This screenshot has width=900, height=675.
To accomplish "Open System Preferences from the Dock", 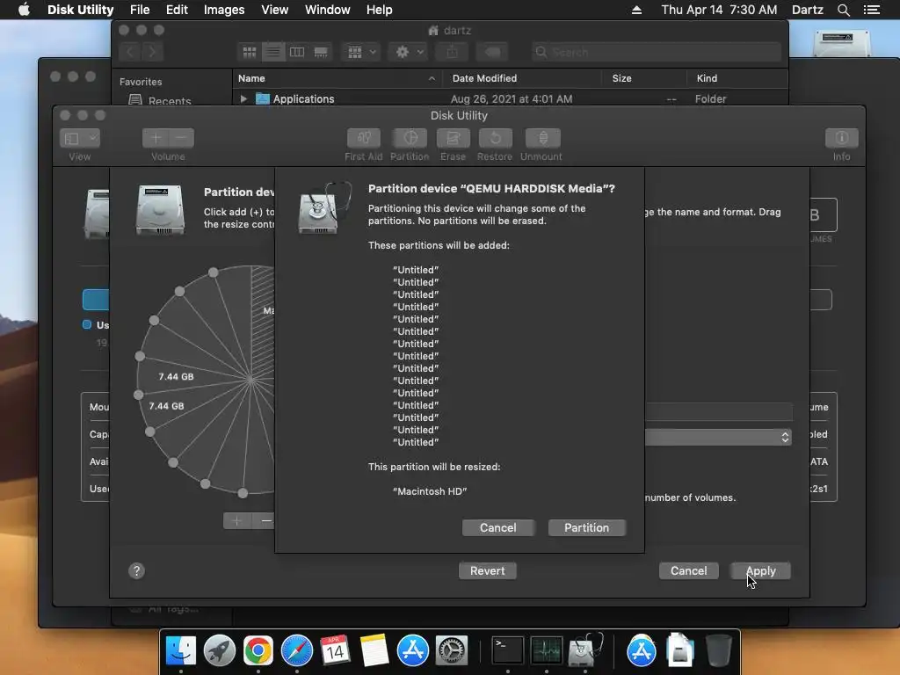I will click(x=452, y=650).
